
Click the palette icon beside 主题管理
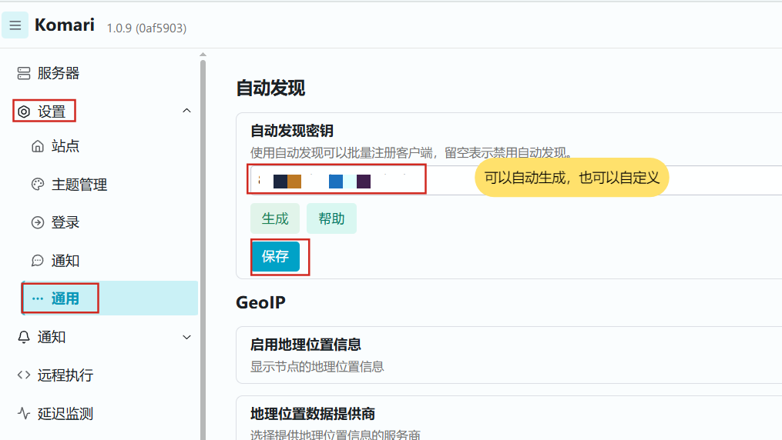38,185
